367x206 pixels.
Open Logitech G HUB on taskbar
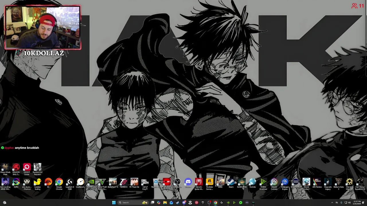222,203
